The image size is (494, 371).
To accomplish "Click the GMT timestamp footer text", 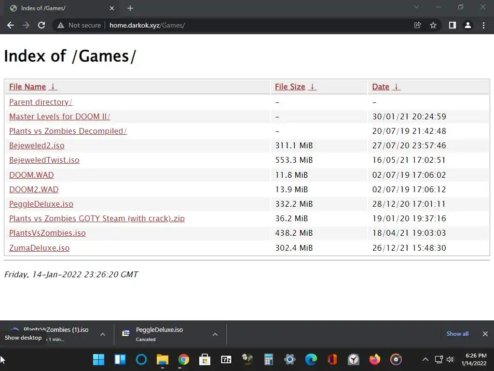I will tap(71, 274).
